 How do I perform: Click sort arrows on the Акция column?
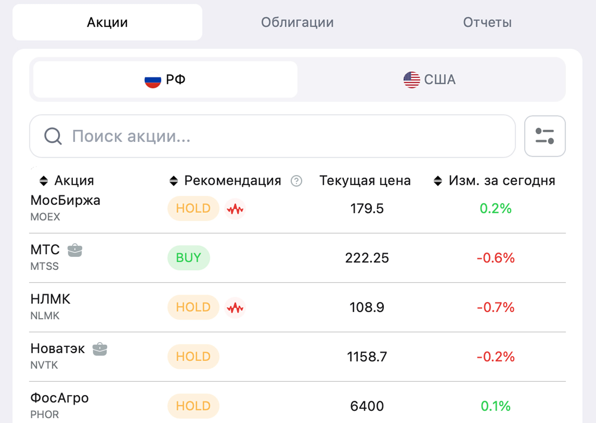click(43, 180)
